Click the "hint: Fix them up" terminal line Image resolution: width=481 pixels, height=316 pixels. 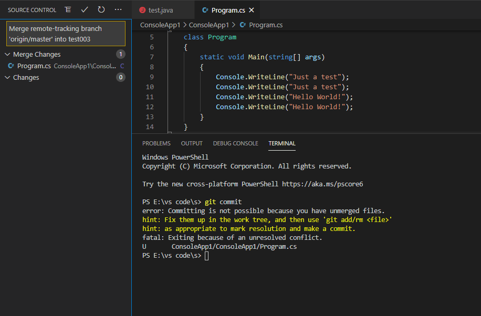[x=267, y=219]
